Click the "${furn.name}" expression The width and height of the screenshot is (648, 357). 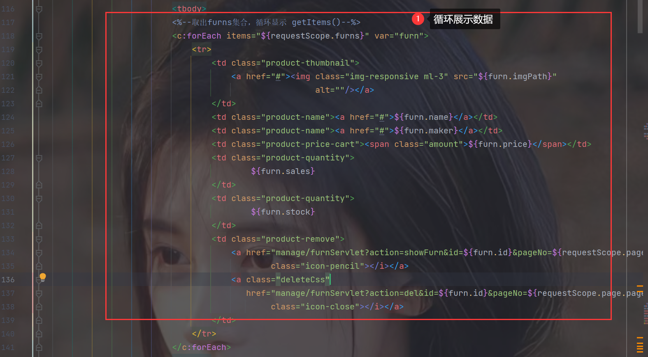coord(423,117)
